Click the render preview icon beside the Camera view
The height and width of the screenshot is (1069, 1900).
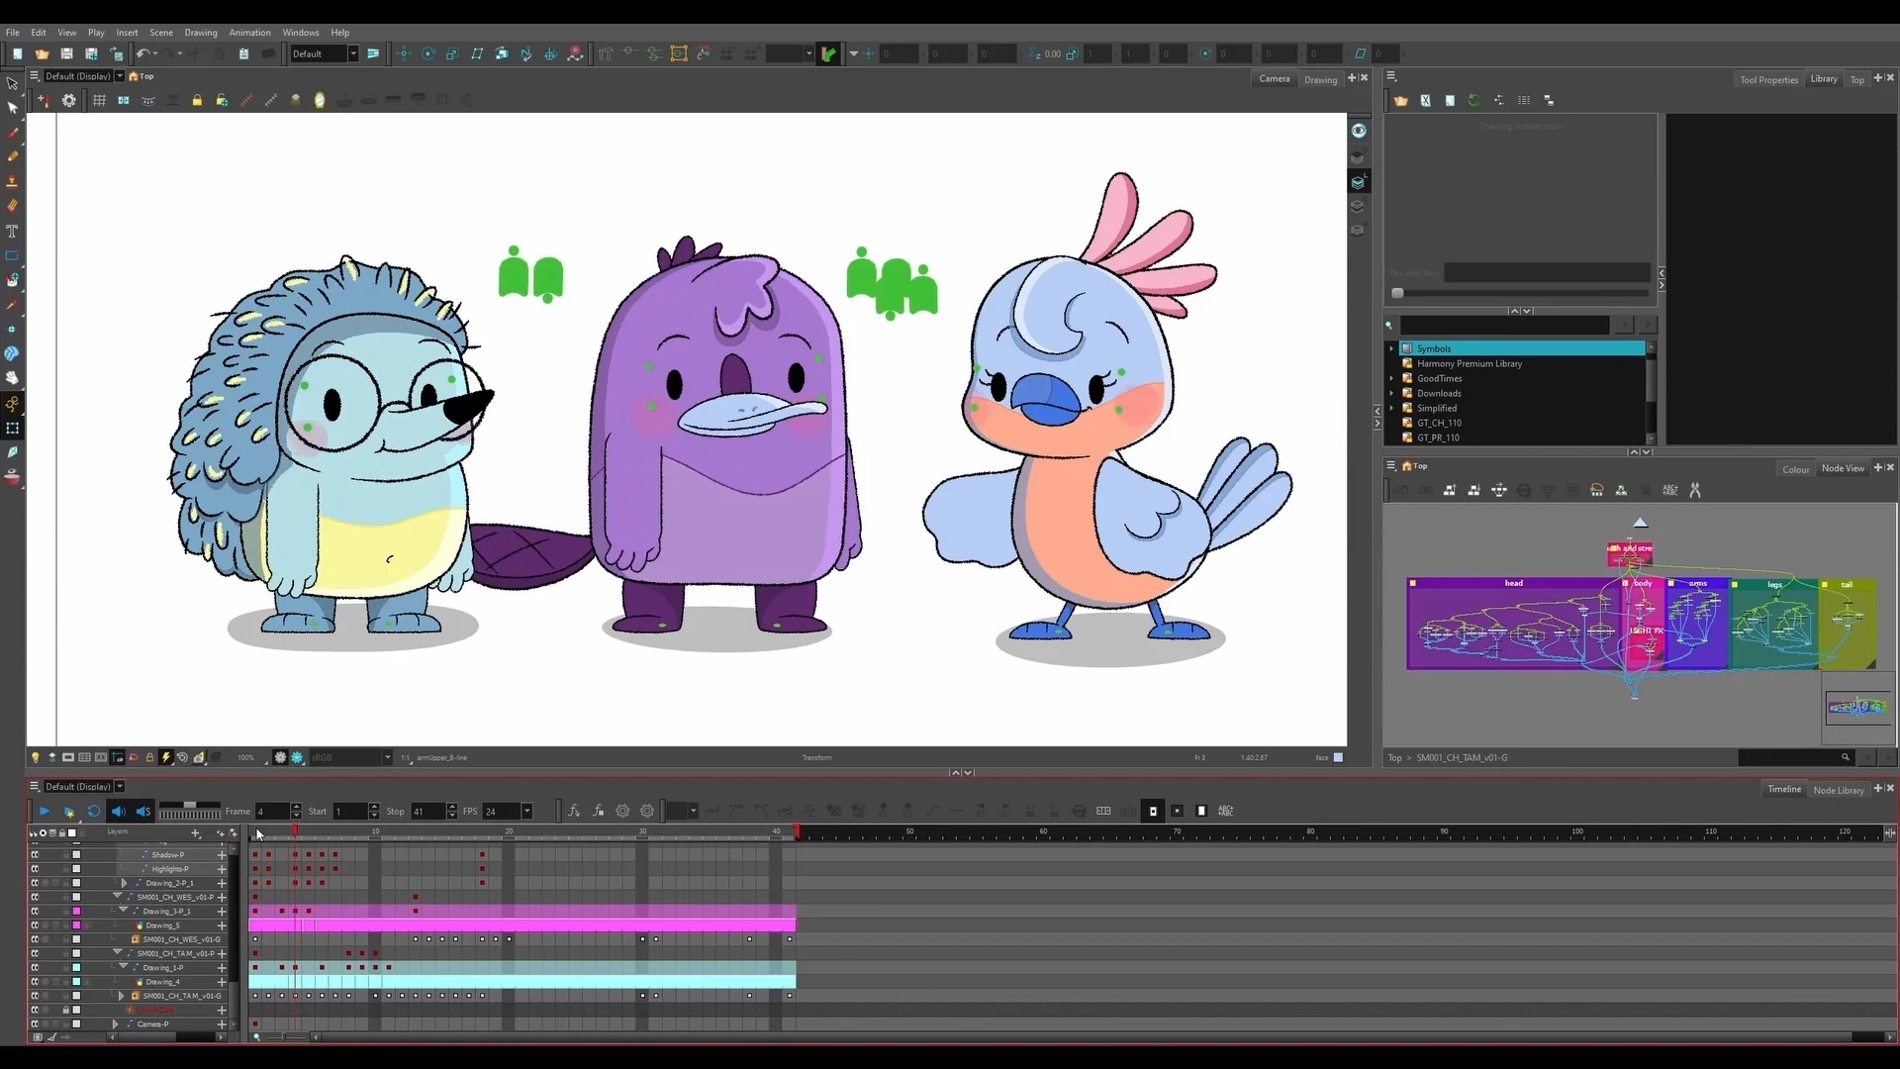pyautogui.click(x=1359, y=131)
